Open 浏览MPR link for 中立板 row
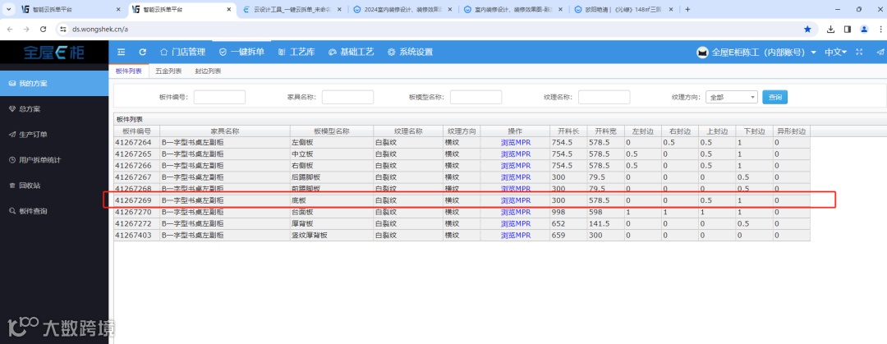This screenshot has height=344, width=887. (x=515, y=154)
